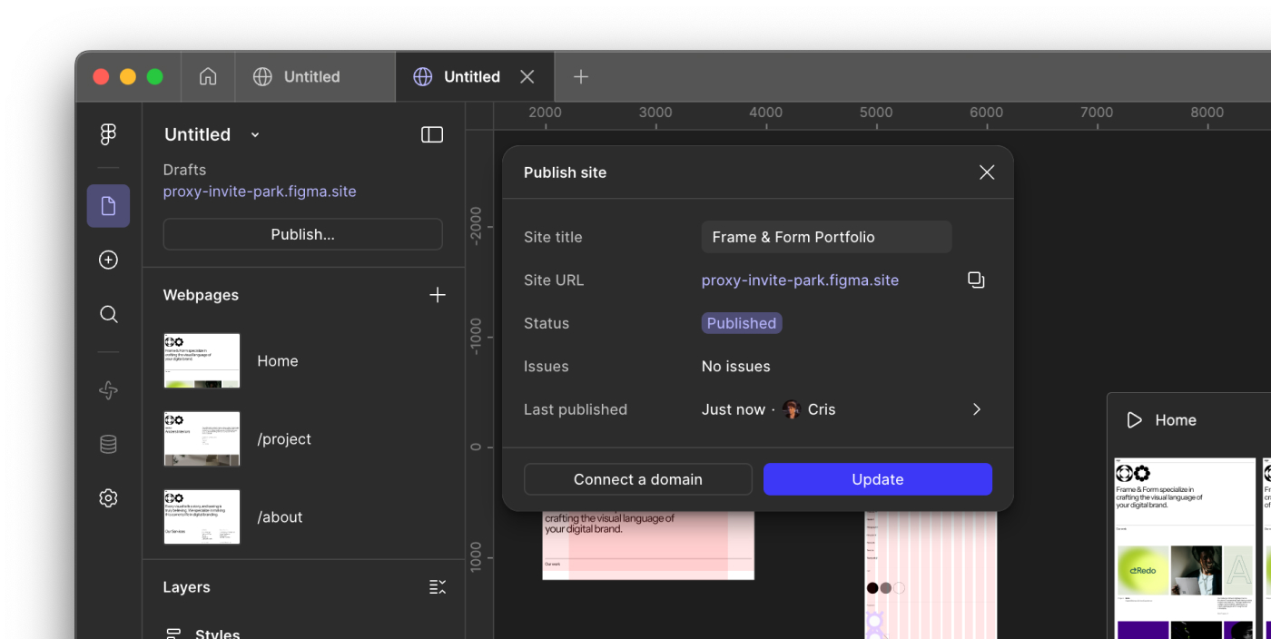Open the CMS database icon in sidebar
The width and height of the screenshot is (1271, 639).
108,444
